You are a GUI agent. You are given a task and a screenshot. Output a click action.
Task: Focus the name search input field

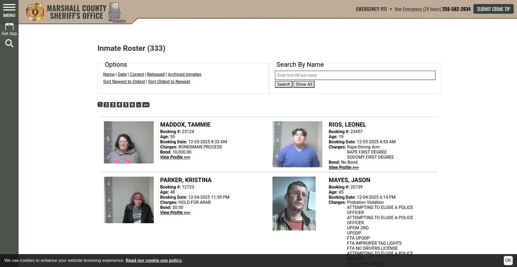pyautogui.click(x=355, y=75)
